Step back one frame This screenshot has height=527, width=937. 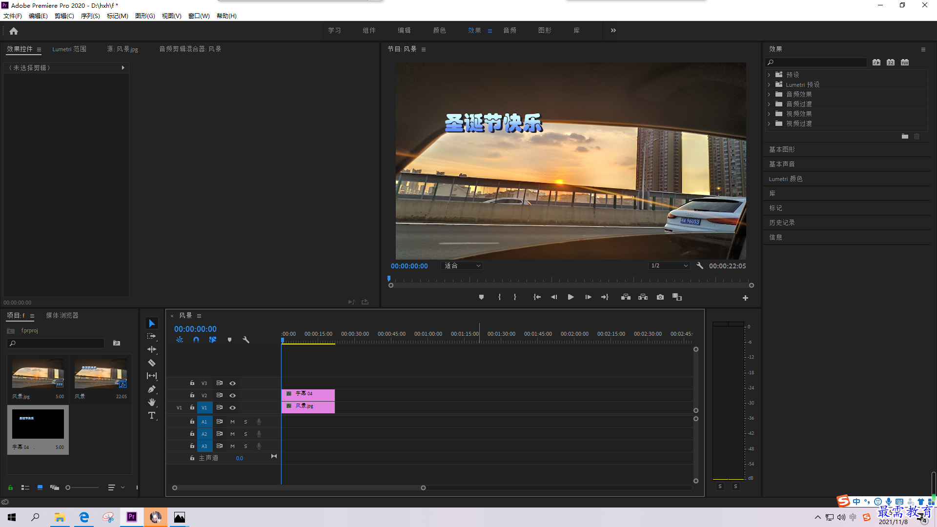tap(553, 297)
